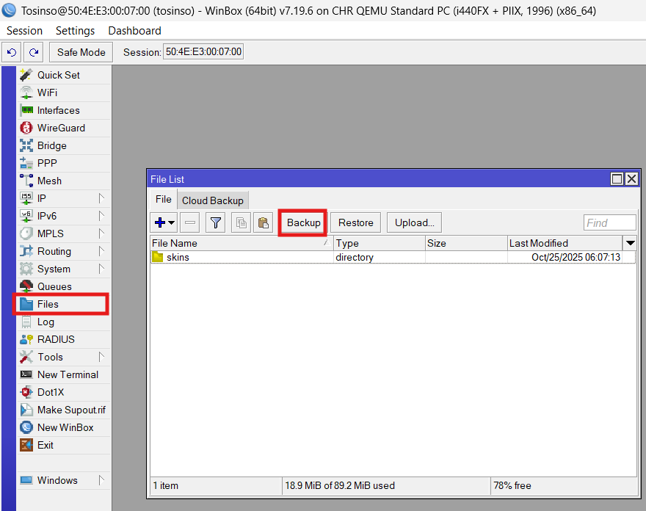Click the Backup button

click(x=303, y=222)
